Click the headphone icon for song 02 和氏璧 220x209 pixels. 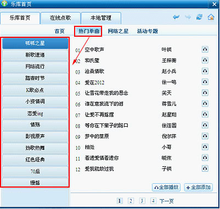[205, 60]
